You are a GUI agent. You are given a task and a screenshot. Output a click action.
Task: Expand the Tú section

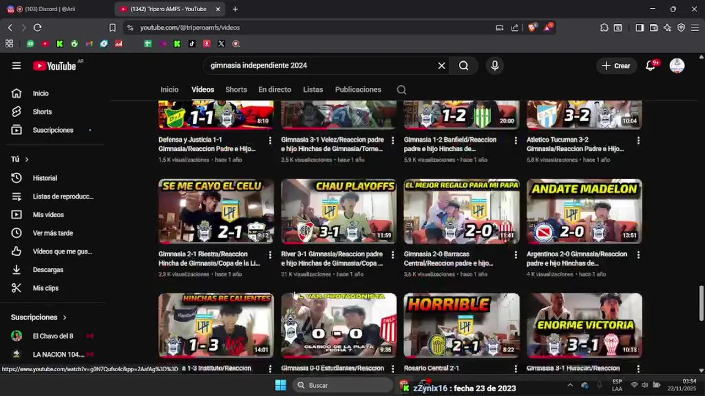click(20, 159)
